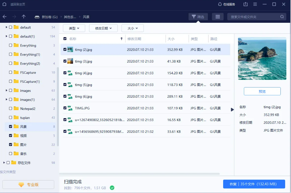Navigate up one folder level arrow
This screenshot has height=193, width=291.
(24, 17)
